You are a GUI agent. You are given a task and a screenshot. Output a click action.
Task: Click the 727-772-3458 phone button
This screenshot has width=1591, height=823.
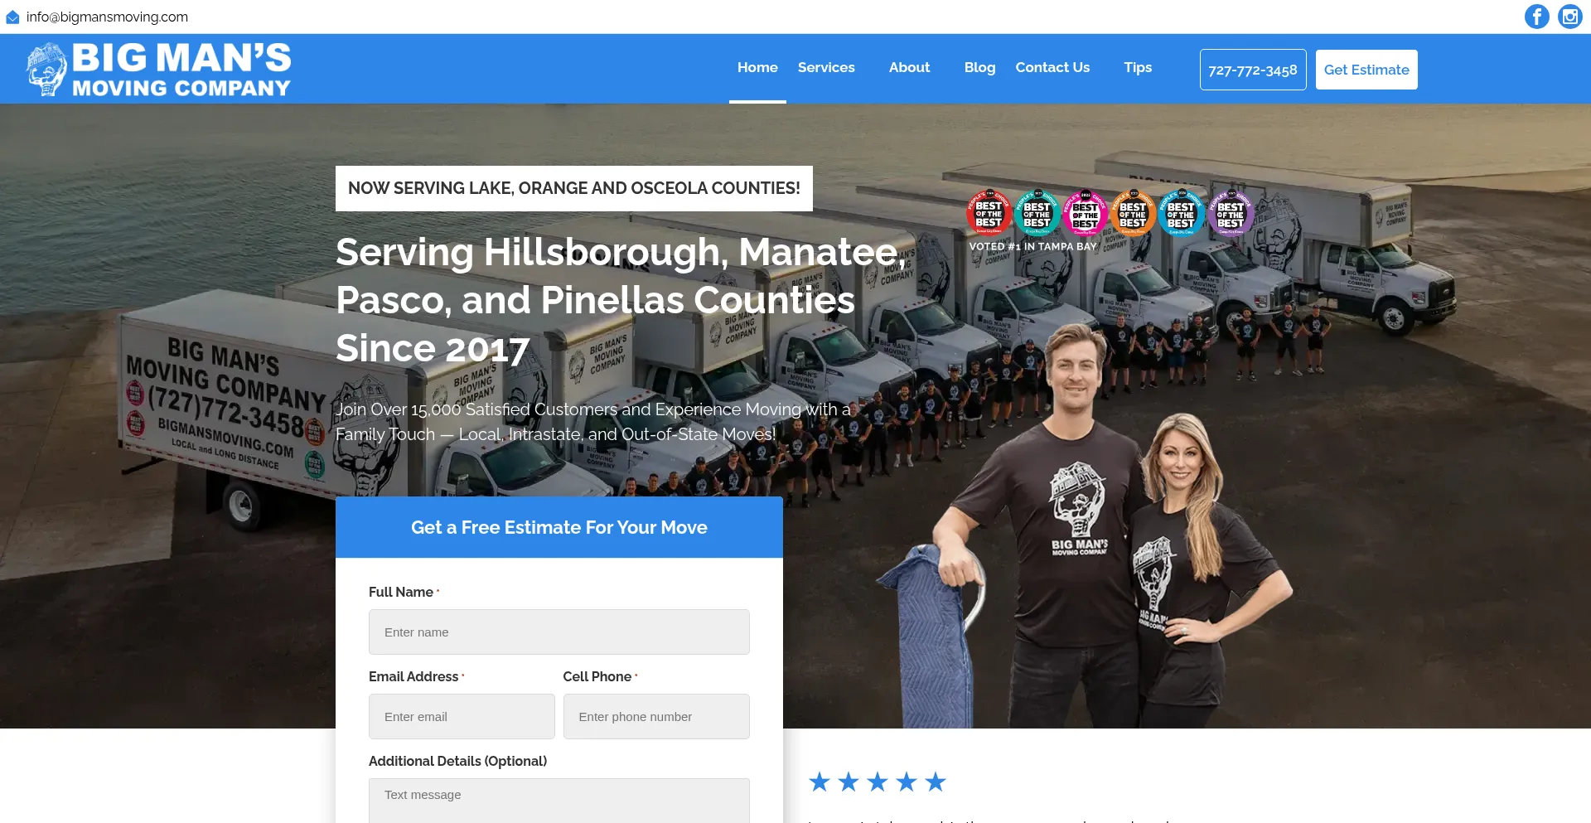click(1252, 70)
